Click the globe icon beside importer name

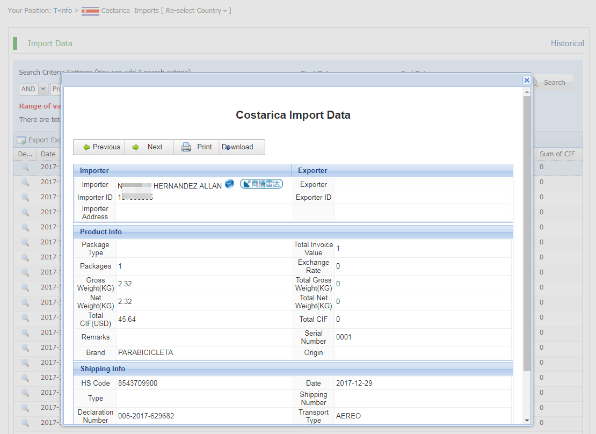point(229,184)
